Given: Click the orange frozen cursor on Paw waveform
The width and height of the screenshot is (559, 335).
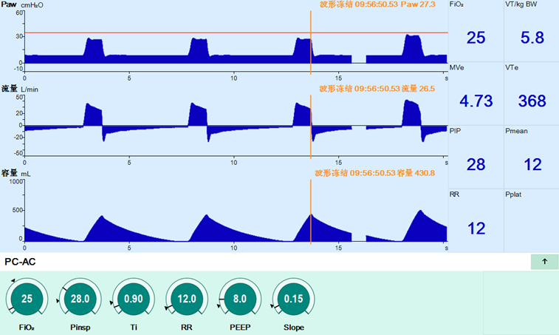Looking at the screenshot, I should tap(311, 42).
